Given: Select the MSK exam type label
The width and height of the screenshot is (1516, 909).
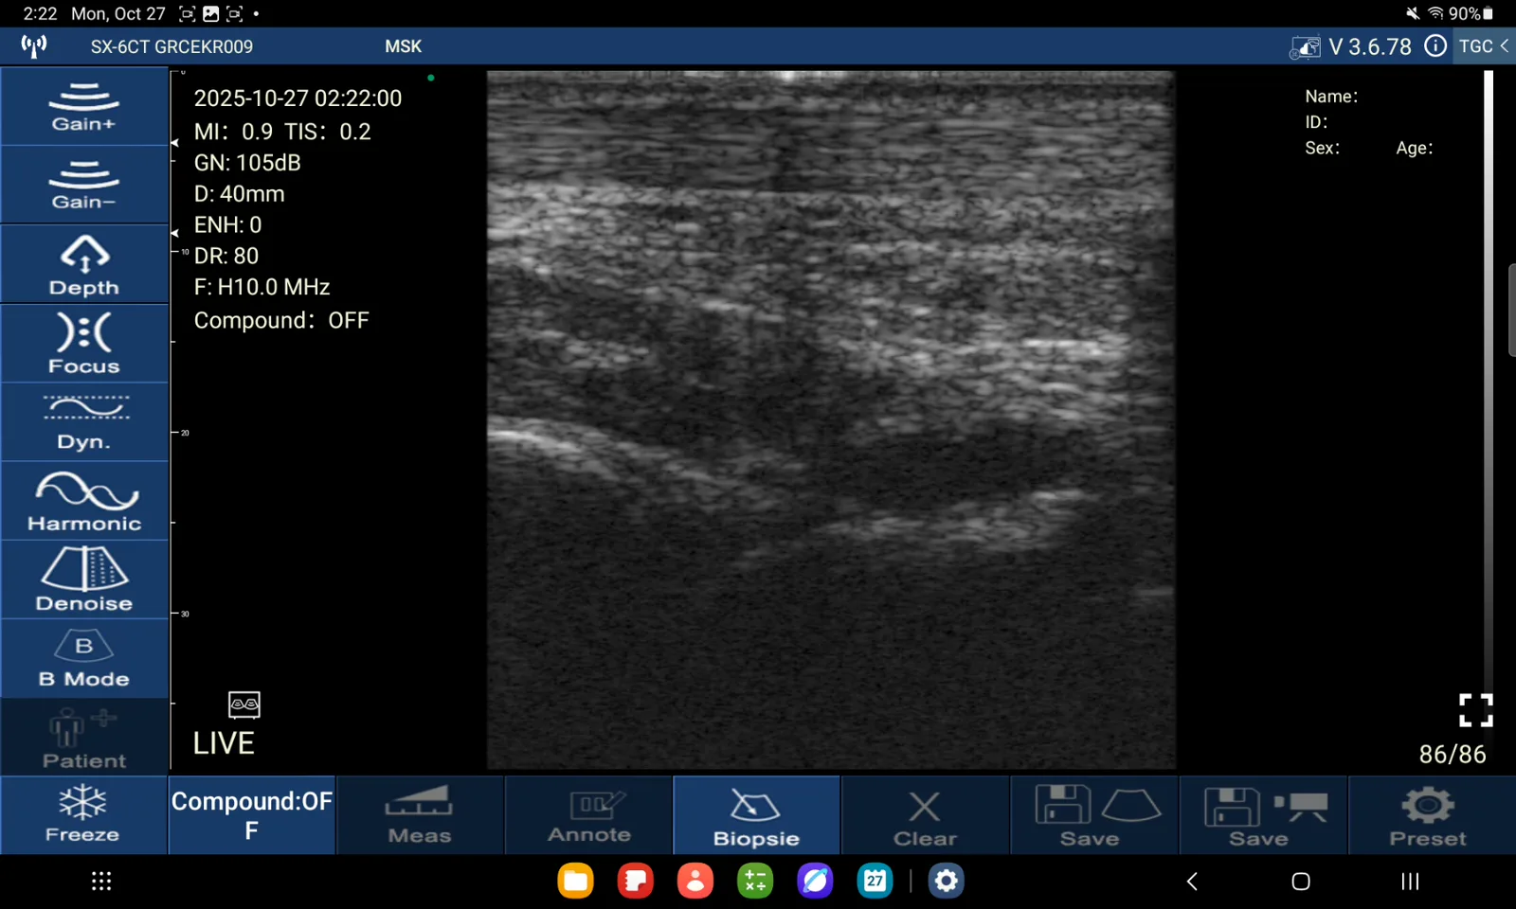Looking at the screenshot, I should pyautogui.click(x=404, y=46).
